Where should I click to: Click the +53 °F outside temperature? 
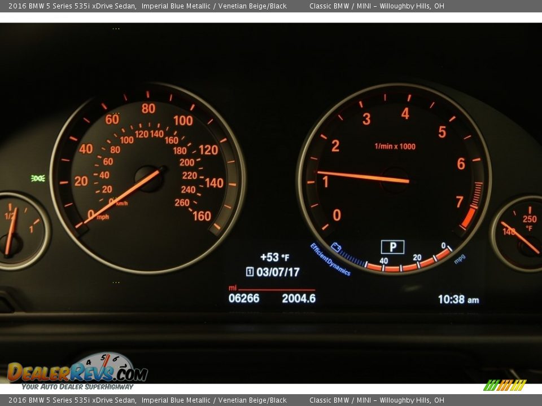coord(274,257)
